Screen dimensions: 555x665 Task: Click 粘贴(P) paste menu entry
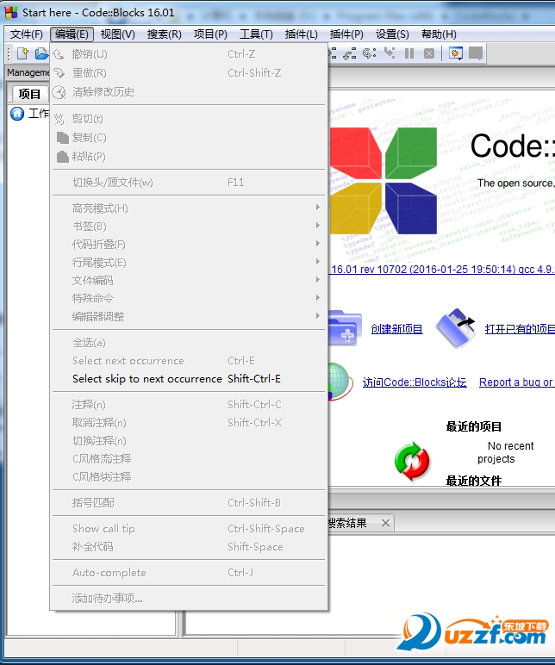point(189,157)
